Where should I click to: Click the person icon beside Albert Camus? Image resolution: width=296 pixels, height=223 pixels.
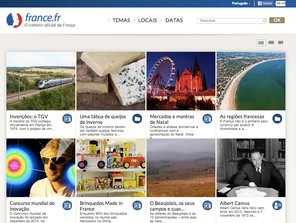click(x=278, y=205)
